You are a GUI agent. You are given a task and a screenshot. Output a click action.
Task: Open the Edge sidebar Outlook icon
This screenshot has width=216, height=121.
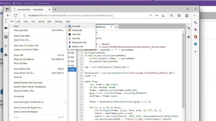(195, 44)
